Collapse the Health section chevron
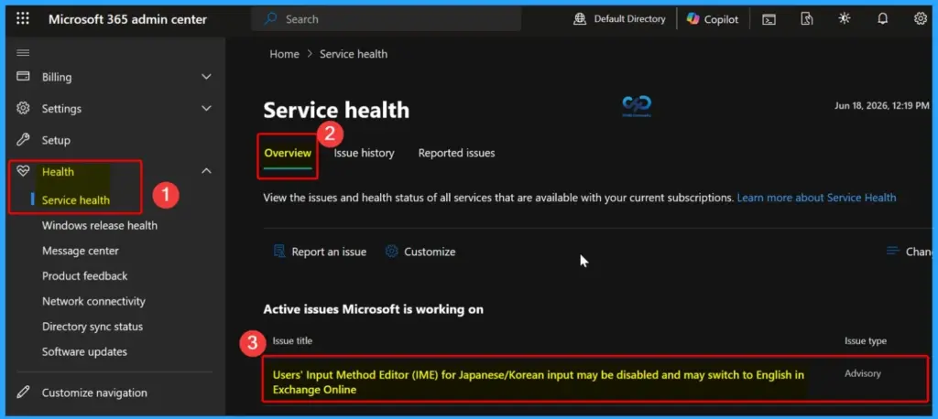Image resolution: width=938 pixels, height=419 pixels. click(206, 171)
